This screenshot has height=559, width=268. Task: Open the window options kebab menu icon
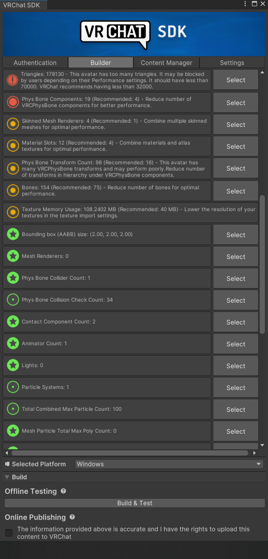coord(245,4)
